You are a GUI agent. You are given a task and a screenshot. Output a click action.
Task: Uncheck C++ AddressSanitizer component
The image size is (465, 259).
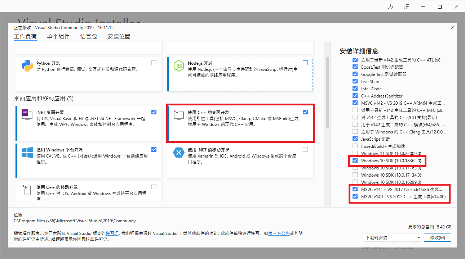coord(355,96)
